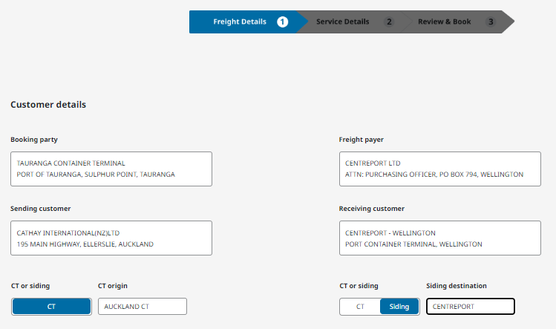This screenshot has width=556, height=329.
Task: Select CT for the sending customer
Action: tap(51, 306)
